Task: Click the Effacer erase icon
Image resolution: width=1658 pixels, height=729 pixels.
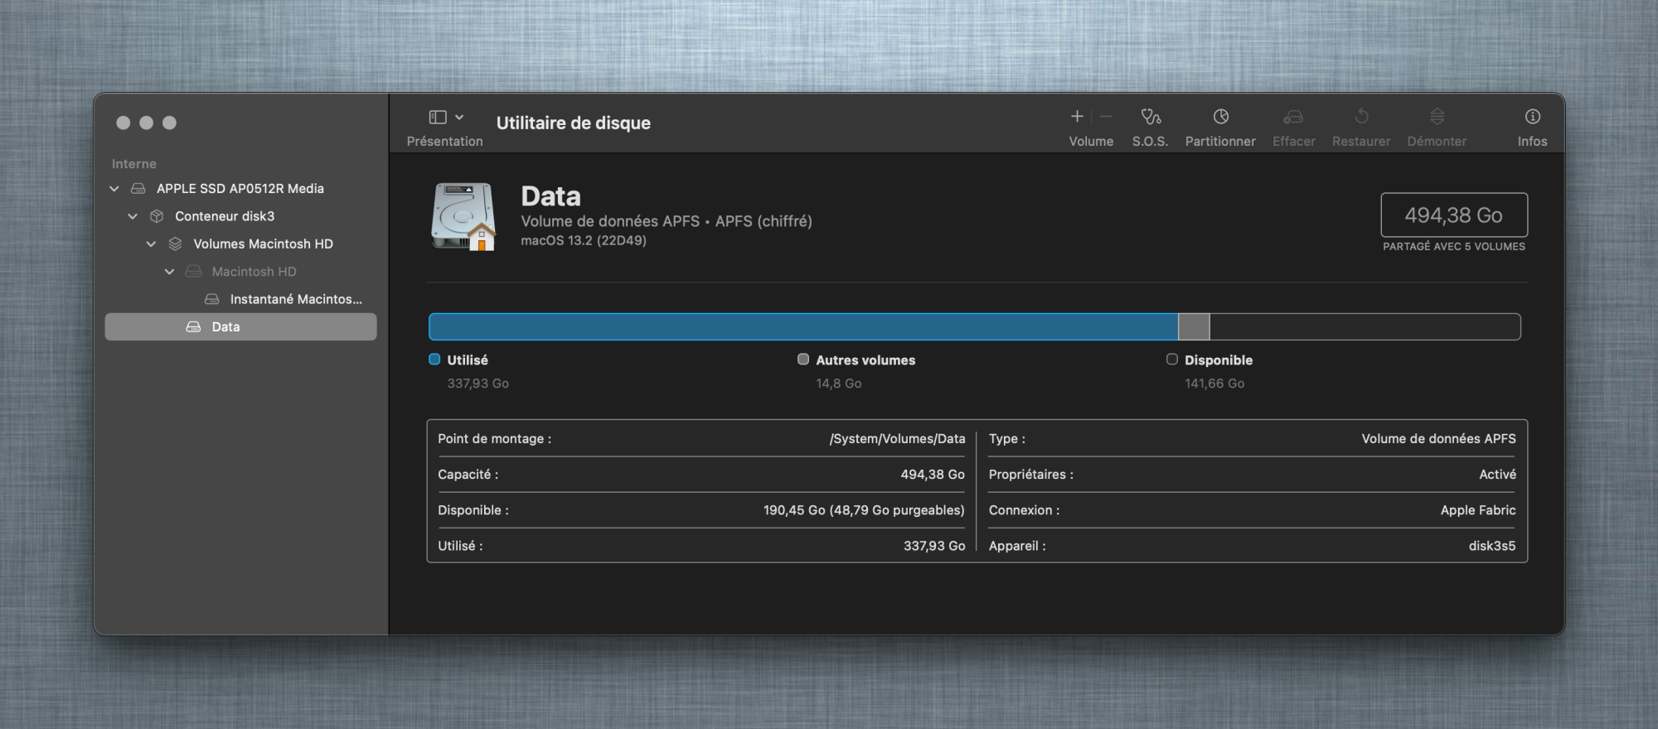Action: tap(1293, 117)
